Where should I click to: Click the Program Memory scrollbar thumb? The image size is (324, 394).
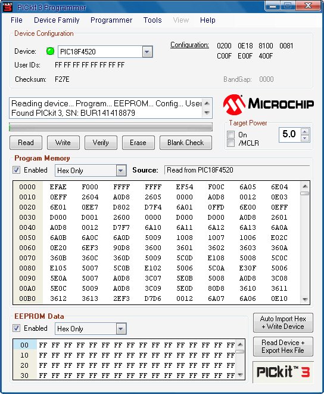coord(305,193)
